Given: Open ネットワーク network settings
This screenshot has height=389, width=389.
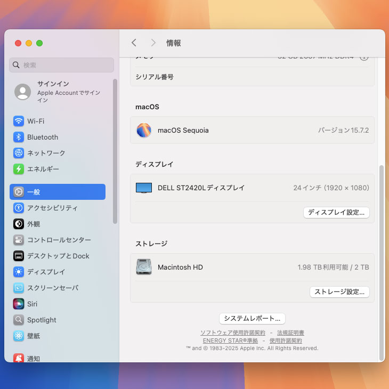Looking at the screenshot, I should point(46,153).
